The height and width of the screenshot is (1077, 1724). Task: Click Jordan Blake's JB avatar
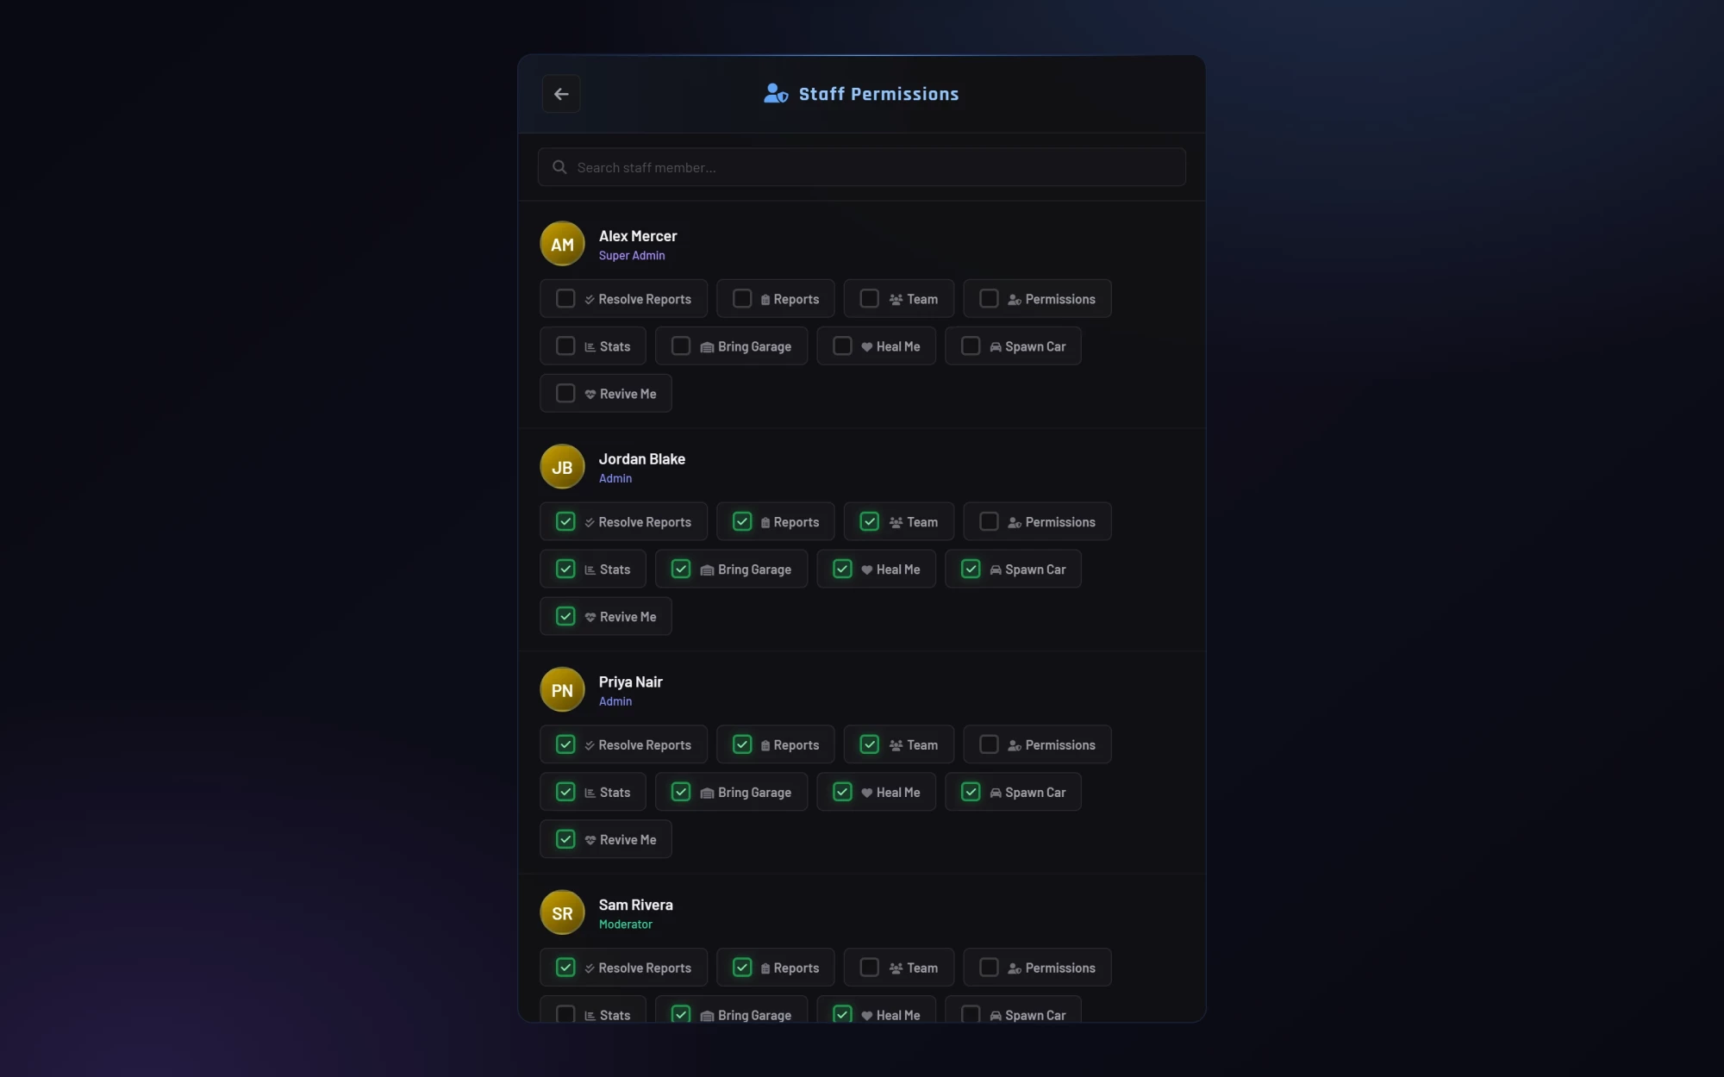click(562, 467)
